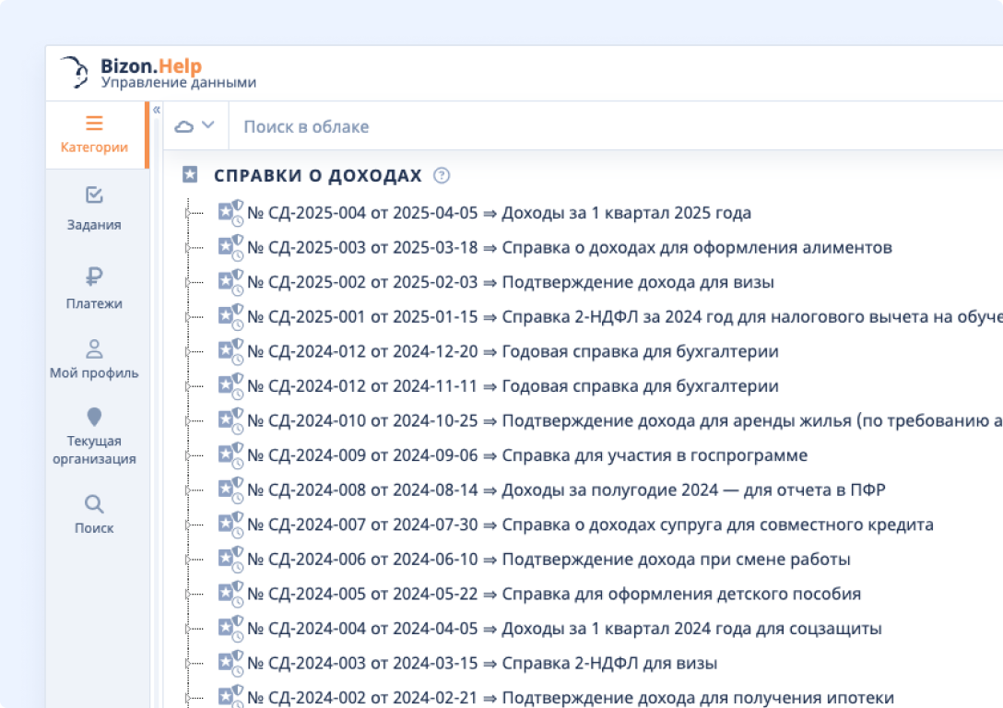Click the cloud icon beside the search bar
This screenshot has width=1003, height=708.
[x=184, y=125]
